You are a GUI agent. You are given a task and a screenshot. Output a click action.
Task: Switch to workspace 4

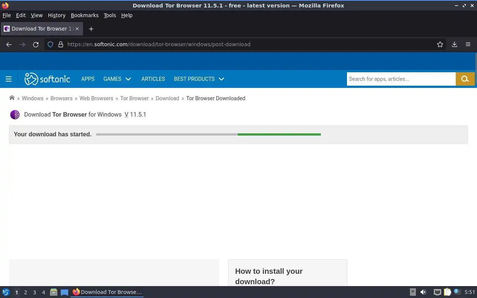pyautogui.click(x=43, y=292)
